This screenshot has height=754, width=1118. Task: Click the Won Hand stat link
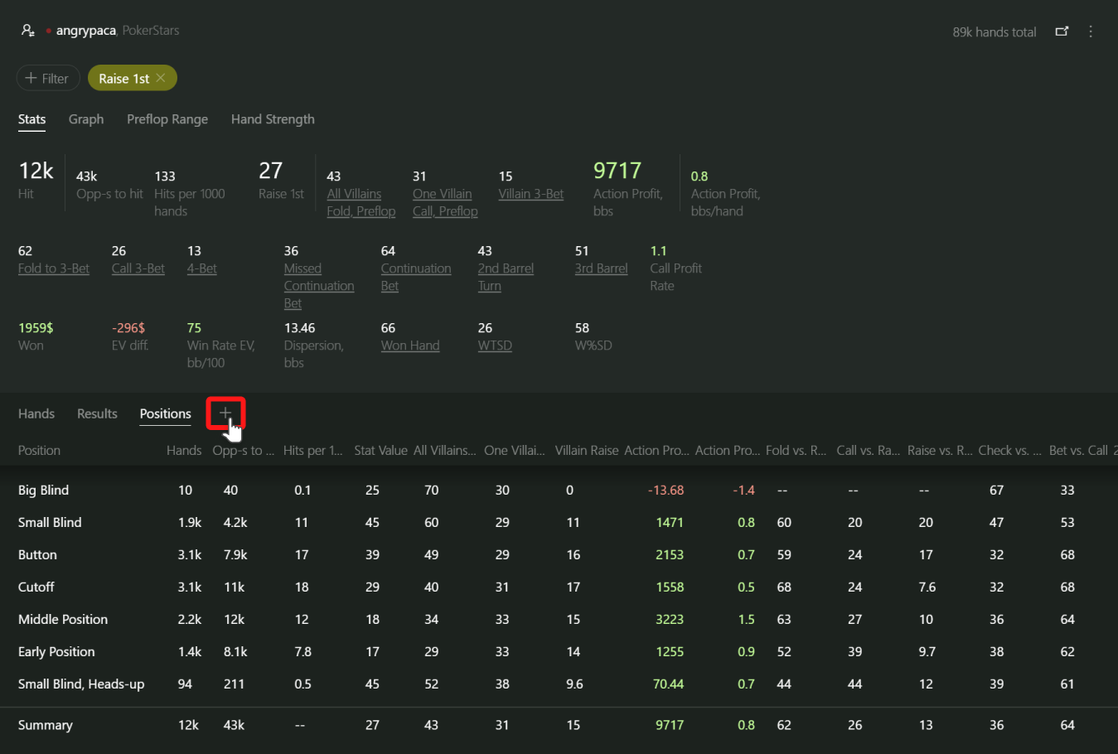(x=410, y=346)
